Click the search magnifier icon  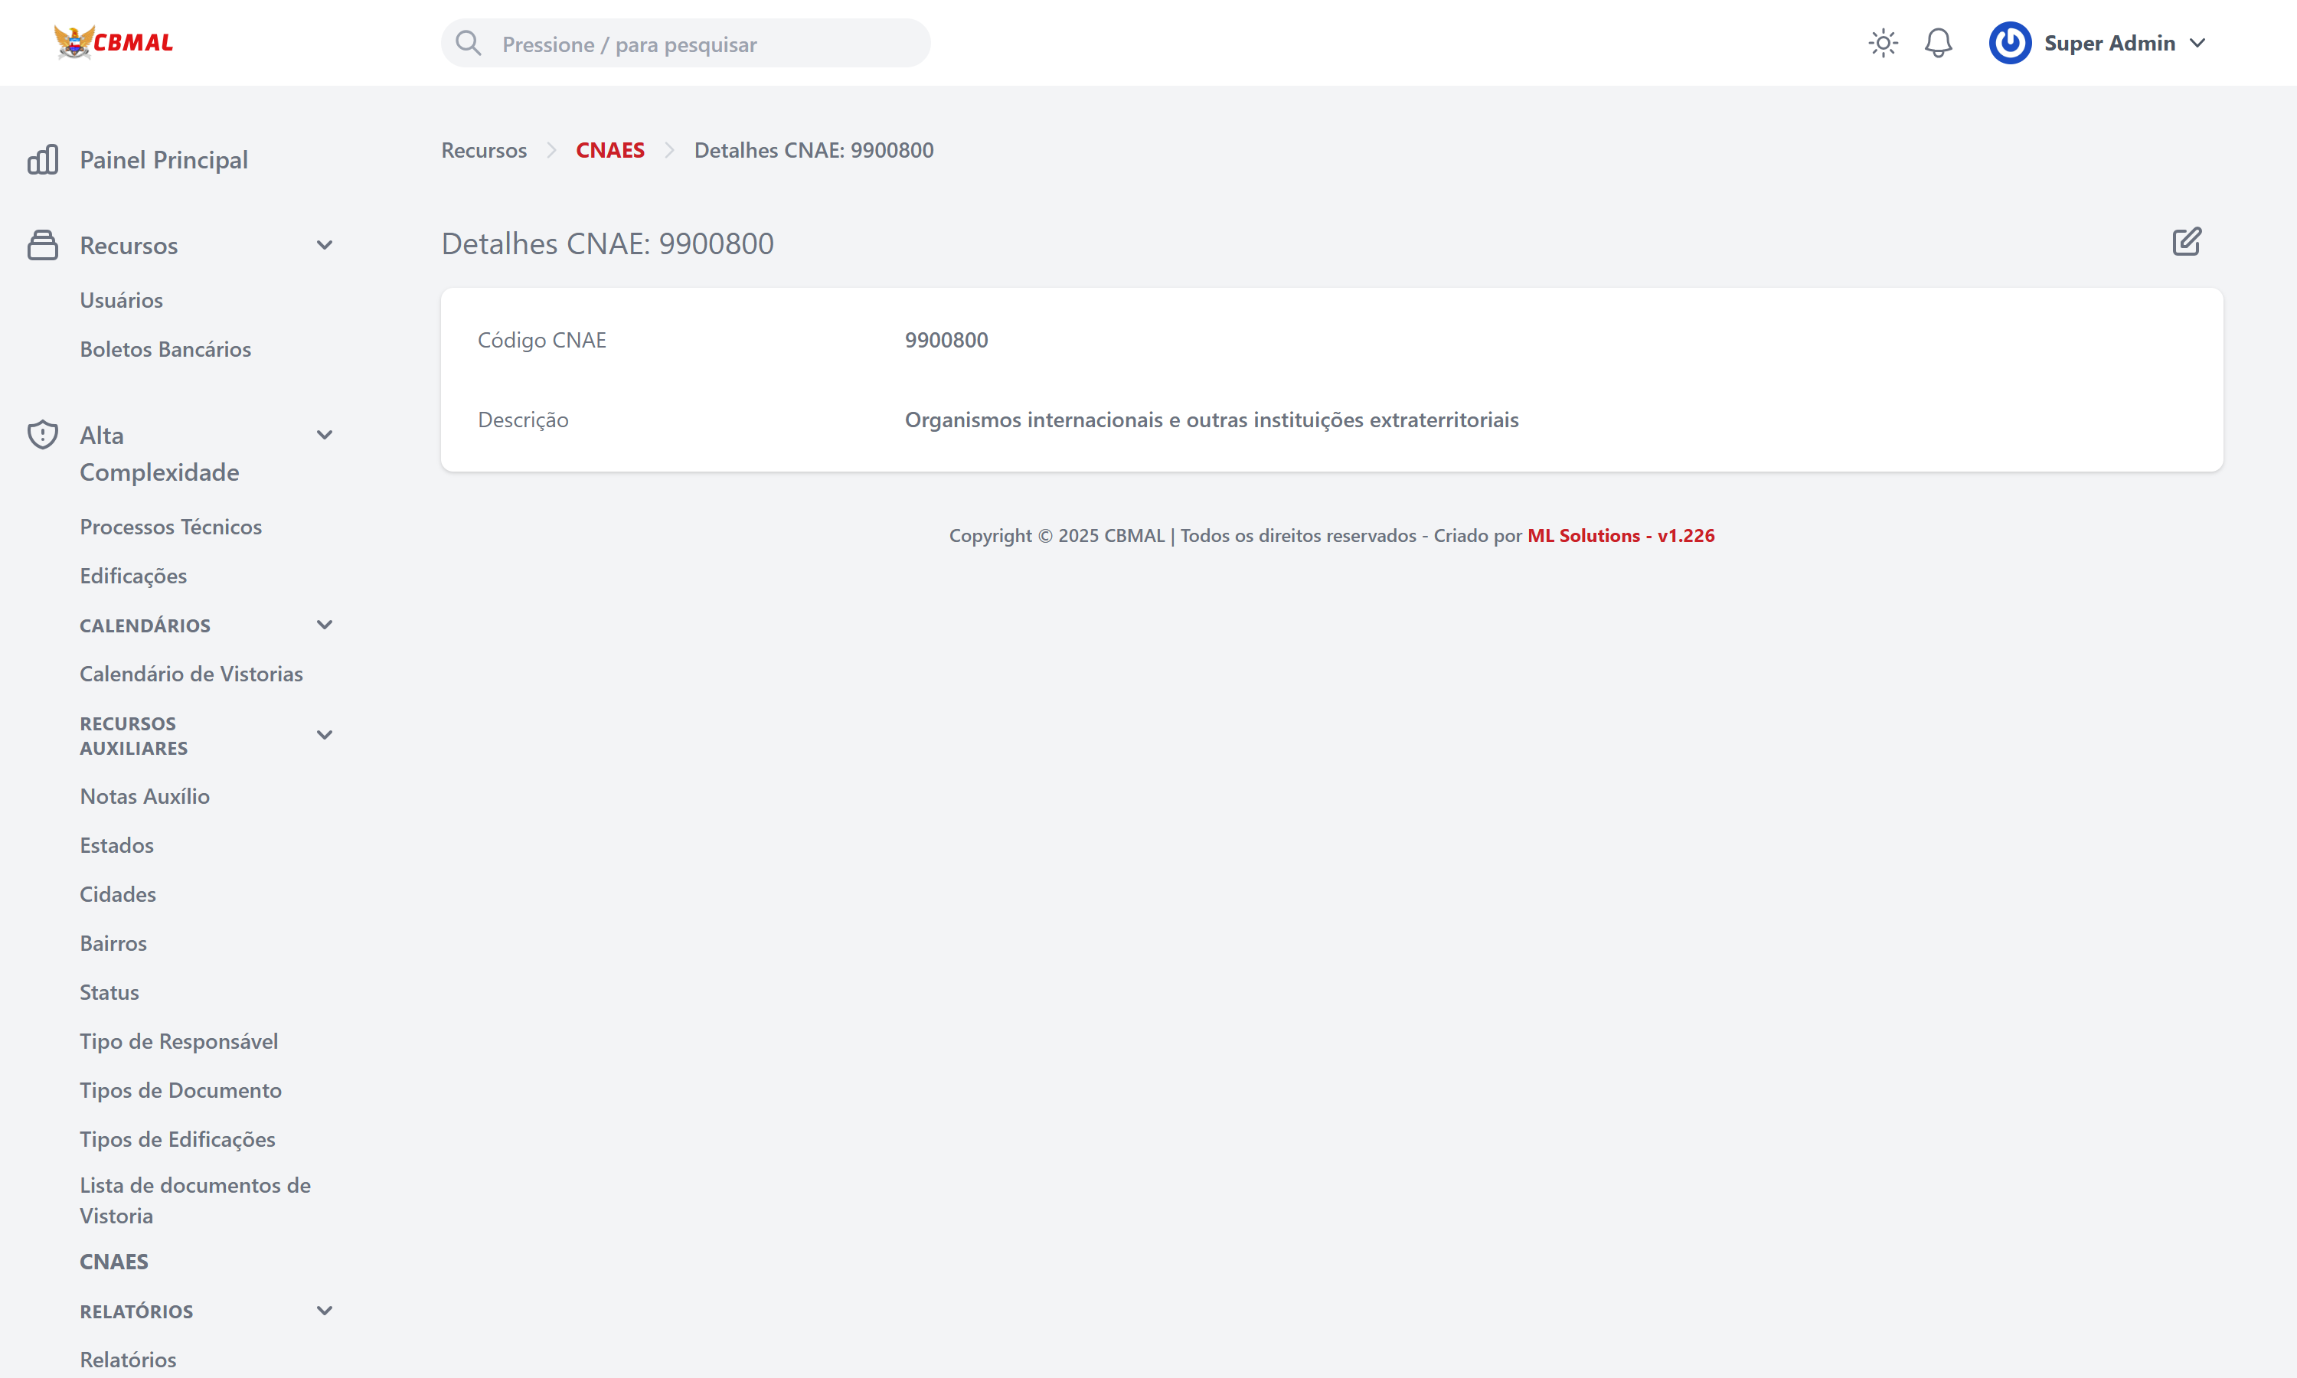coord(469,44)
